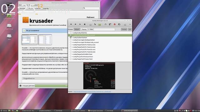Switch to Менеджер программ taskbar entry
This screenshot has width=200, height=112.
point(96,111)
